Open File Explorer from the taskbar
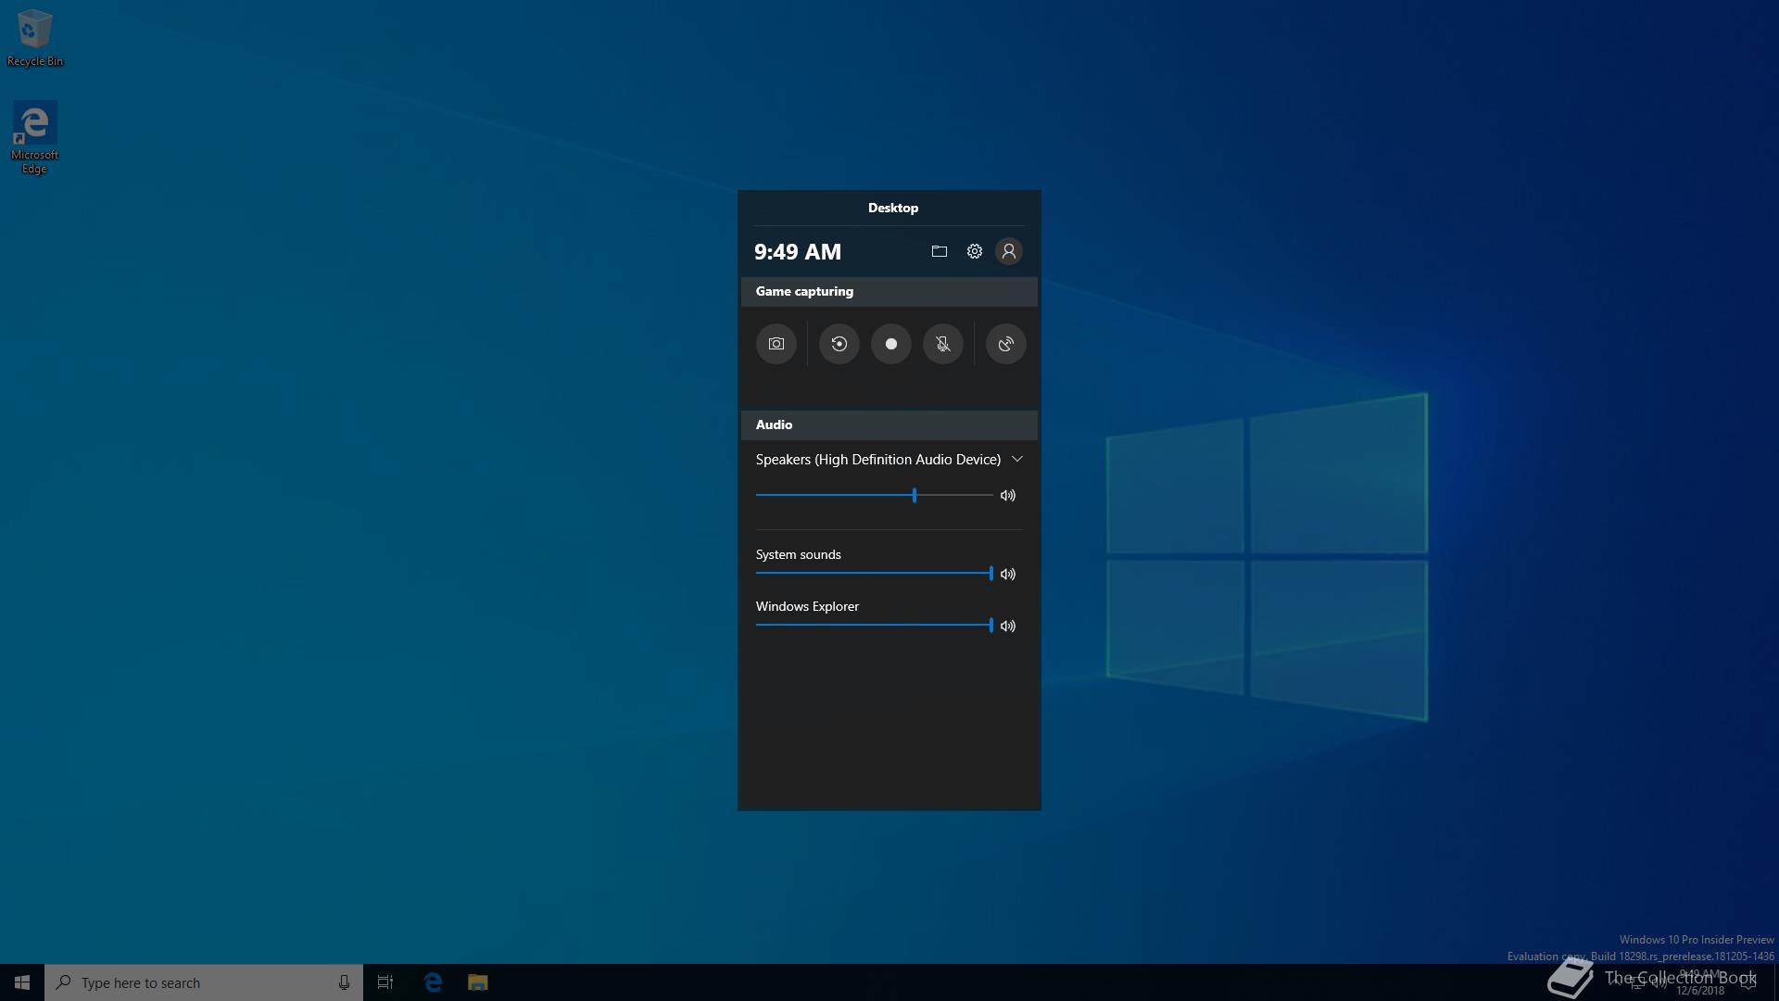The image size is (1779, 1001). 477,982
